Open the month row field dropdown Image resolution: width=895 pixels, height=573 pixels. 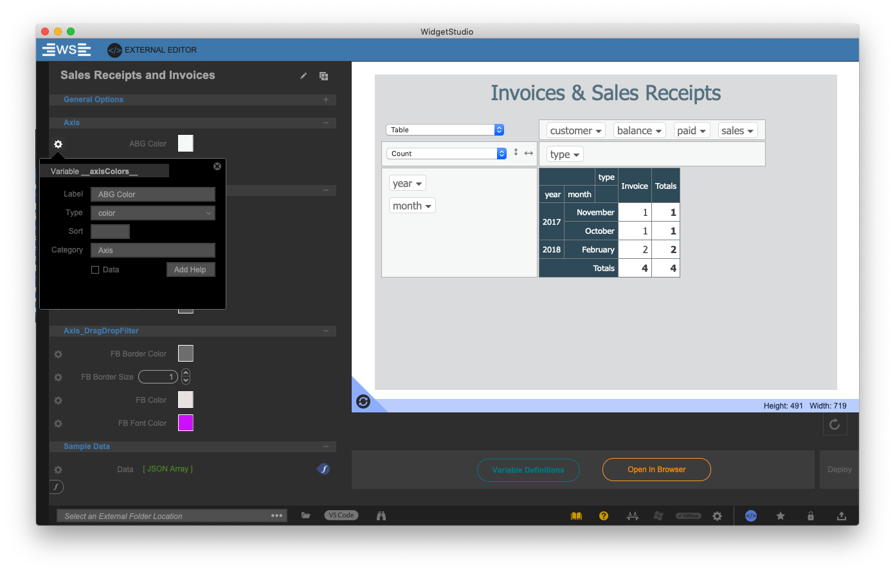click(412, 206)
